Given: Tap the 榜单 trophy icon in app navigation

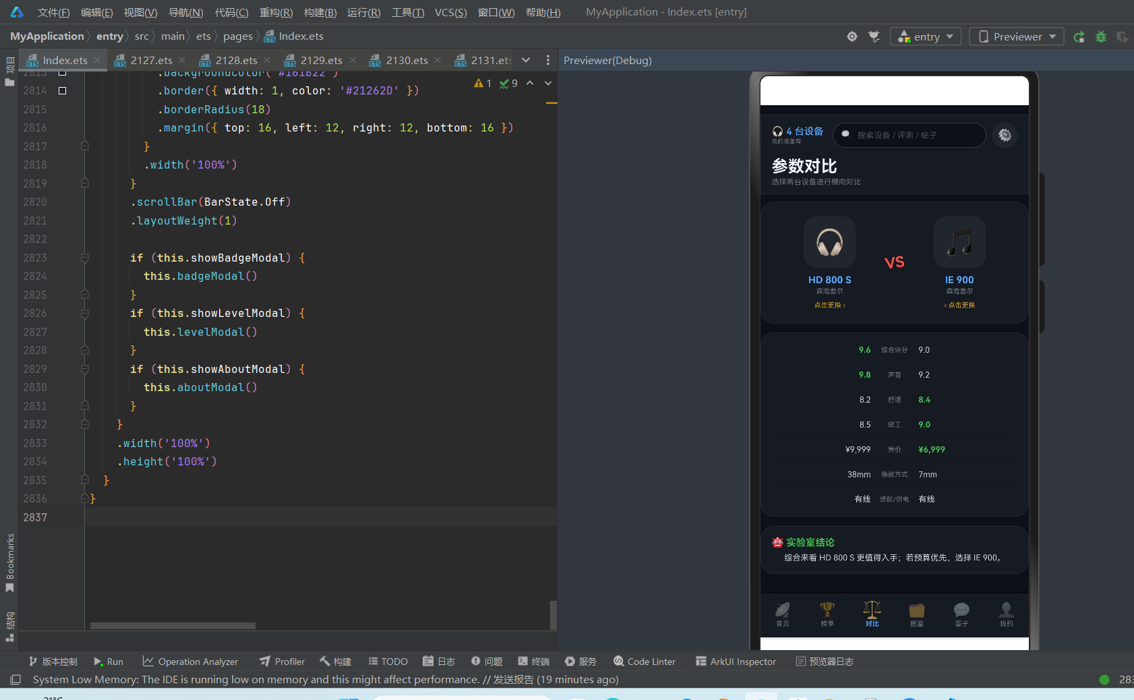Looking at the screenshot, I should tap(827, 614).
